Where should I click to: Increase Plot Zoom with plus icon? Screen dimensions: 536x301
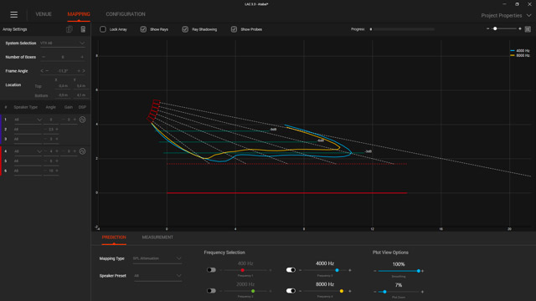(x=422, y=292)
